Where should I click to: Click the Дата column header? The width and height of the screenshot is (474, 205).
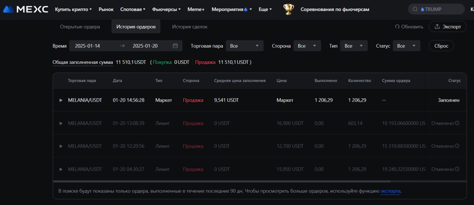pyautogui.click(x=117, y=81)
